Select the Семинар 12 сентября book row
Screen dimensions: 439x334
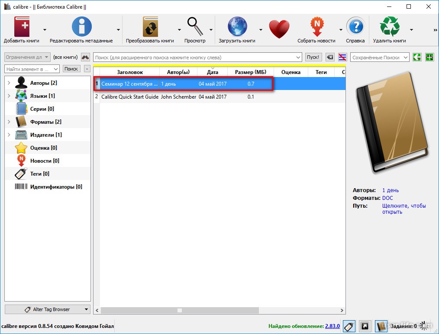(x=219, y=83)
